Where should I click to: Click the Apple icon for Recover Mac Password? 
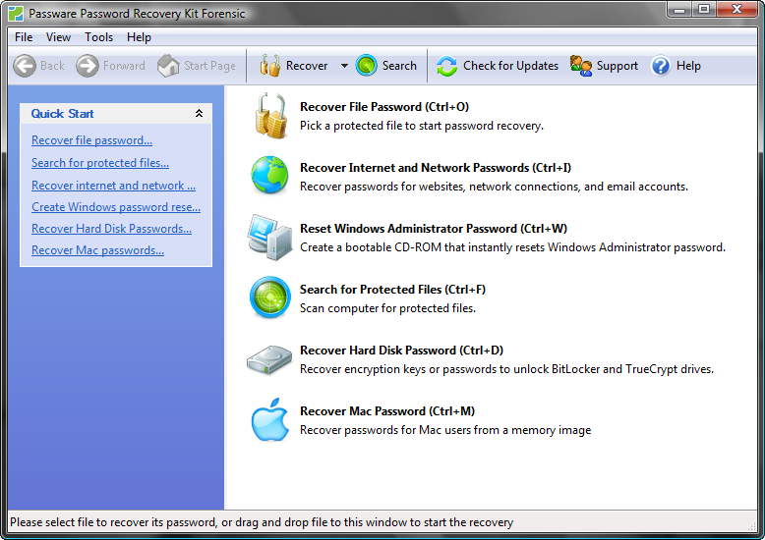pos(269,419)
